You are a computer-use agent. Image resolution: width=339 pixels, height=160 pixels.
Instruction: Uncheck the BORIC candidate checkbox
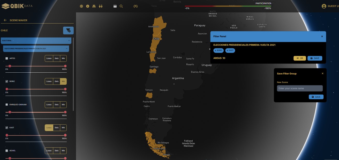pyautogui.click(x=7, y=81)
